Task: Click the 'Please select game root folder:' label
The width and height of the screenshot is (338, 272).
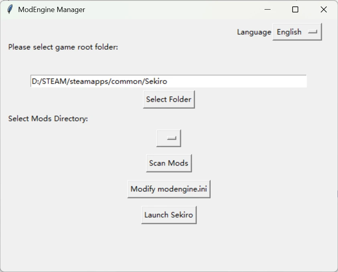Action: 63,47
